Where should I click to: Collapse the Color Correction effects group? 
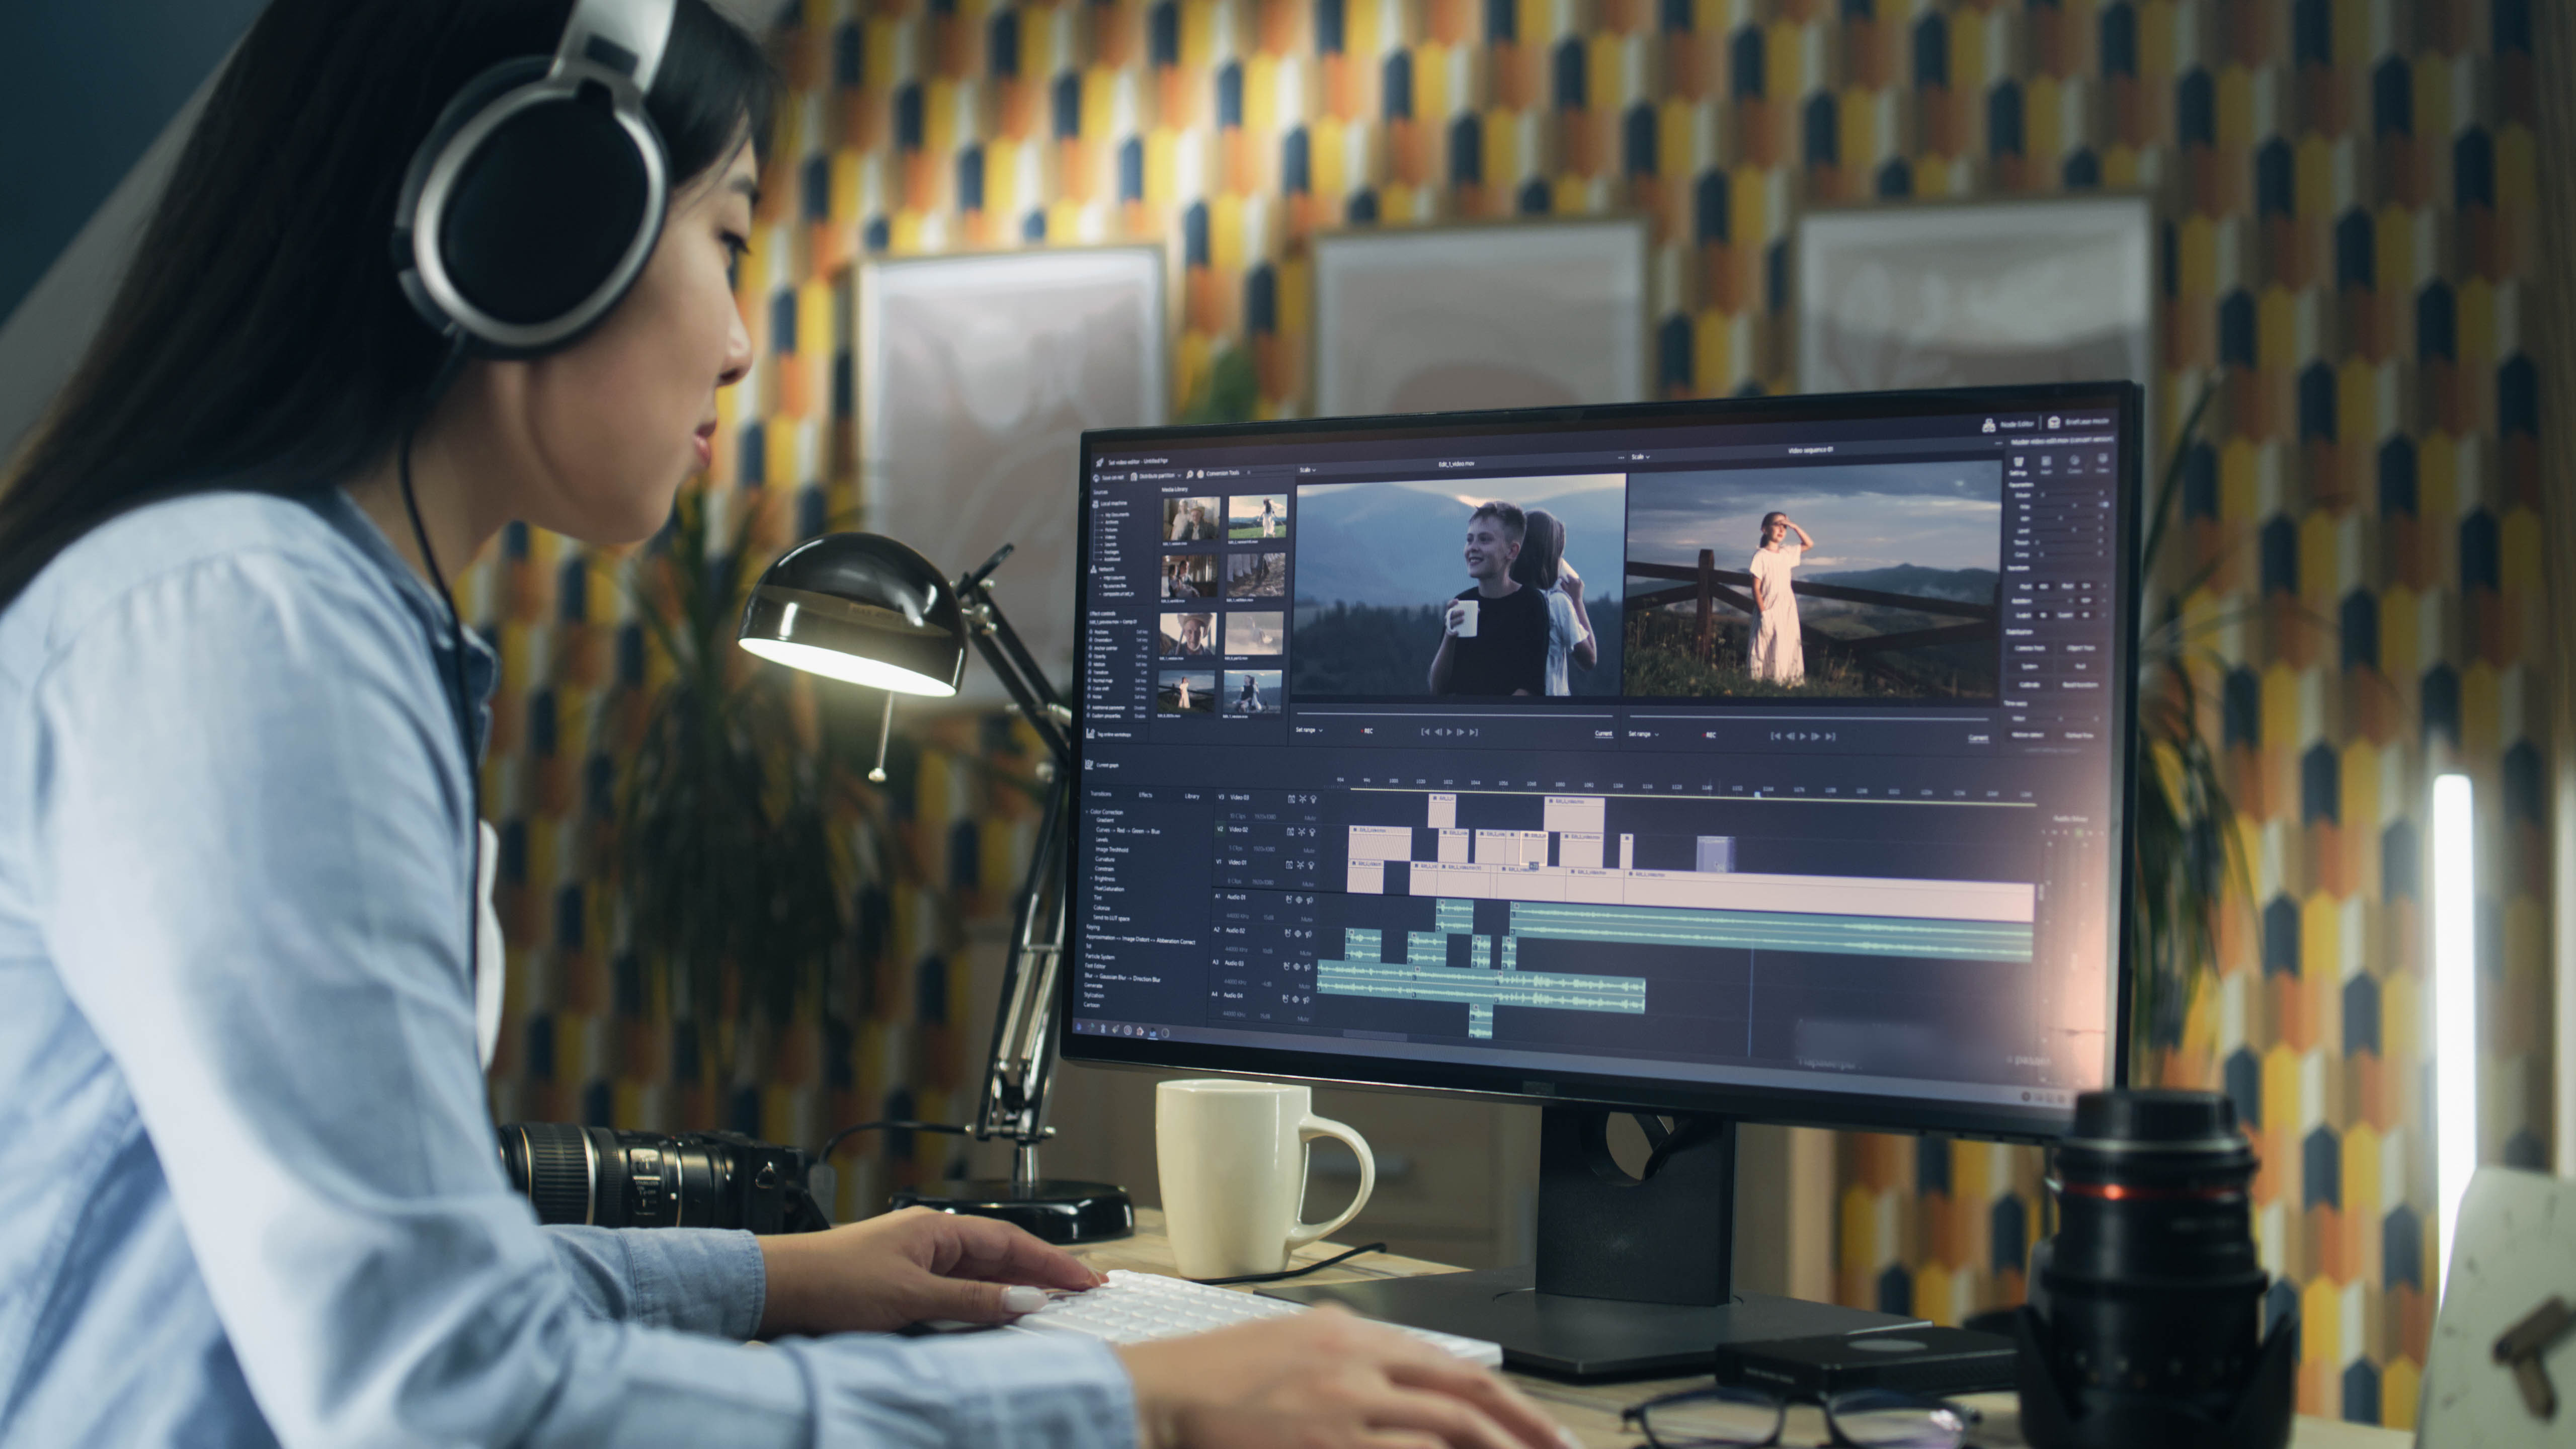(x=1087, y=812)
